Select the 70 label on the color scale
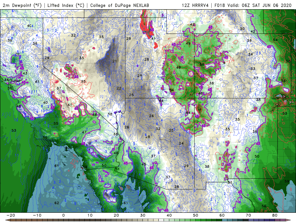 248,215
